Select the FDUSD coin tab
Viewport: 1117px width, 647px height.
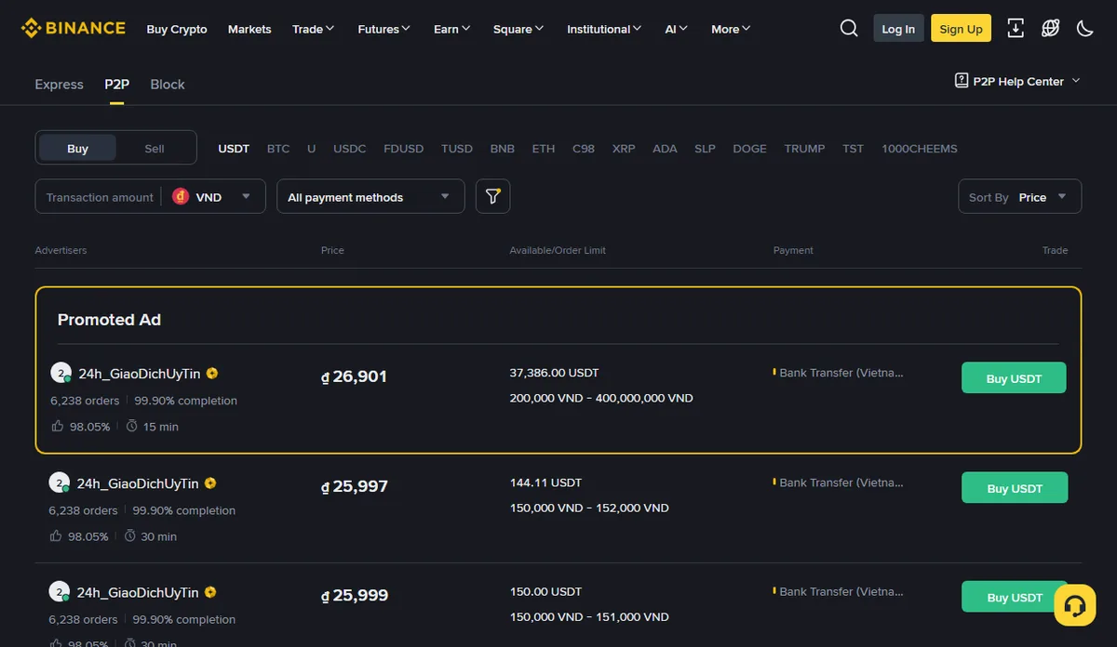[403, 148]
